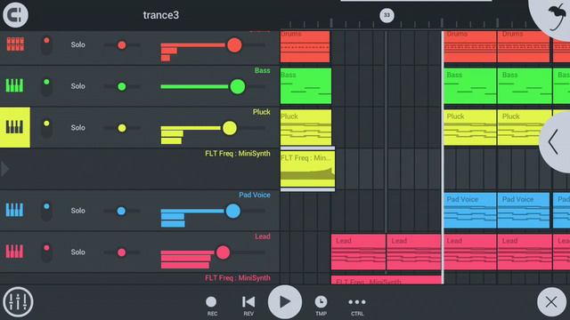Select the highlighted Pluck keyboard icon
This screenshot has width=570, height=320.
[x=15, y=127]
